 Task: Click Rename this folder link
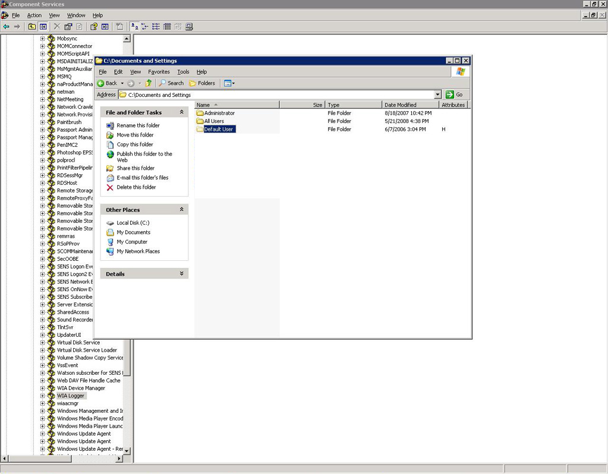click(x=138, y=125)
